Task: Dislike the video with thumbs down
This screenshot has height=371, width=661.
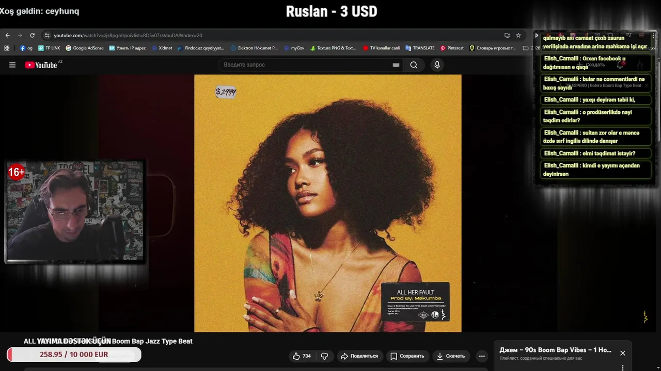Action: click(x=324, y=356)
